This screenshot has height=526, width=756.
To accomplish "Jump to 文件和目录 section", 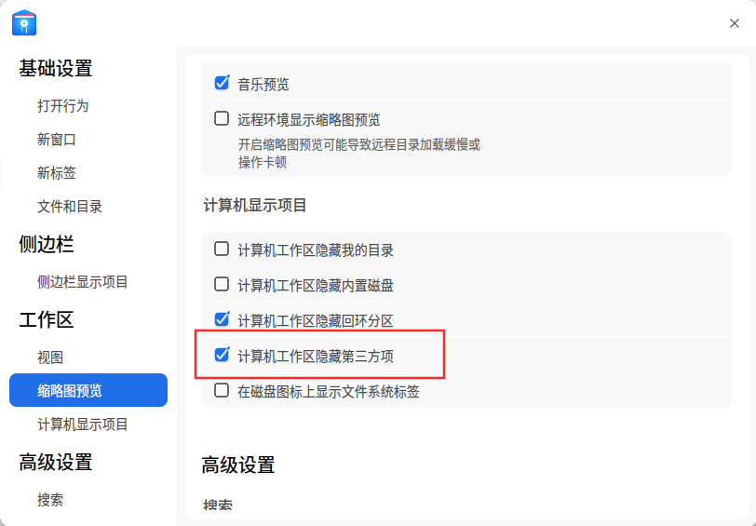I will [x=70, y=207].
